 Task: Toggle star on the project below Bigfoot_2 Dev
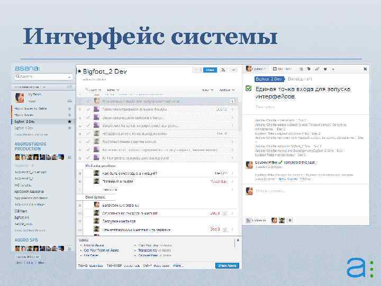(x=69, y=128)
